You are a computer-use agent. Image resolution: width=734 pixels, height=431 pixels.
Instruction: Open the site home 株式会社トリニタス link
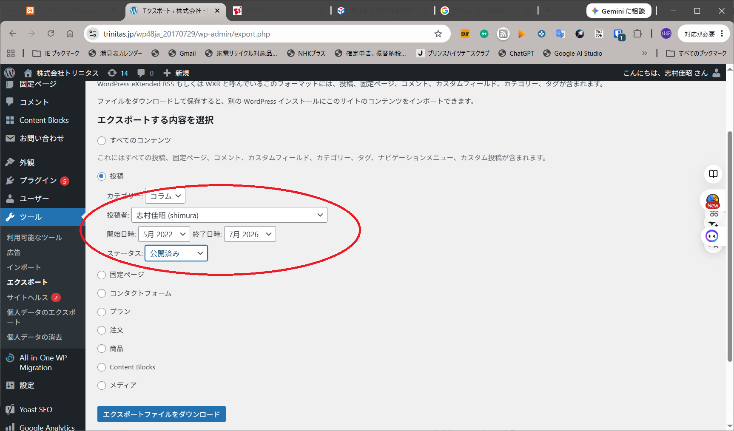click(x=61, y=73)
